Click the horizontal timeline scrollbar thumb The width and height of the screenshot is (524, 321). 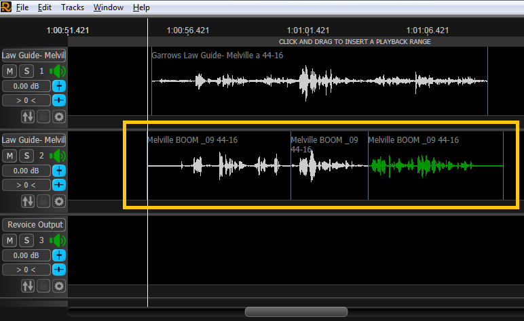(x=296, y=312)
